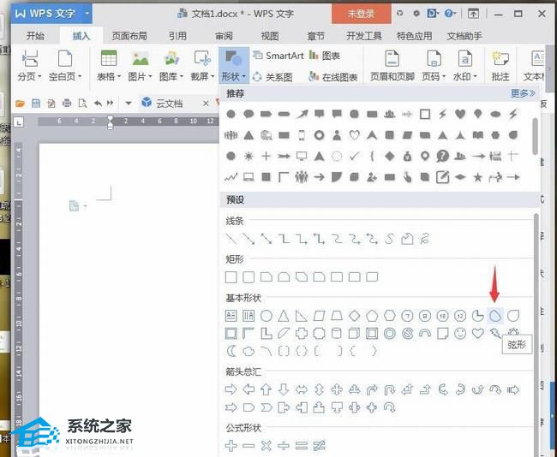Select the trapezoid shape
The width and height of the screenshot is (557, 457).
(337, 316)
